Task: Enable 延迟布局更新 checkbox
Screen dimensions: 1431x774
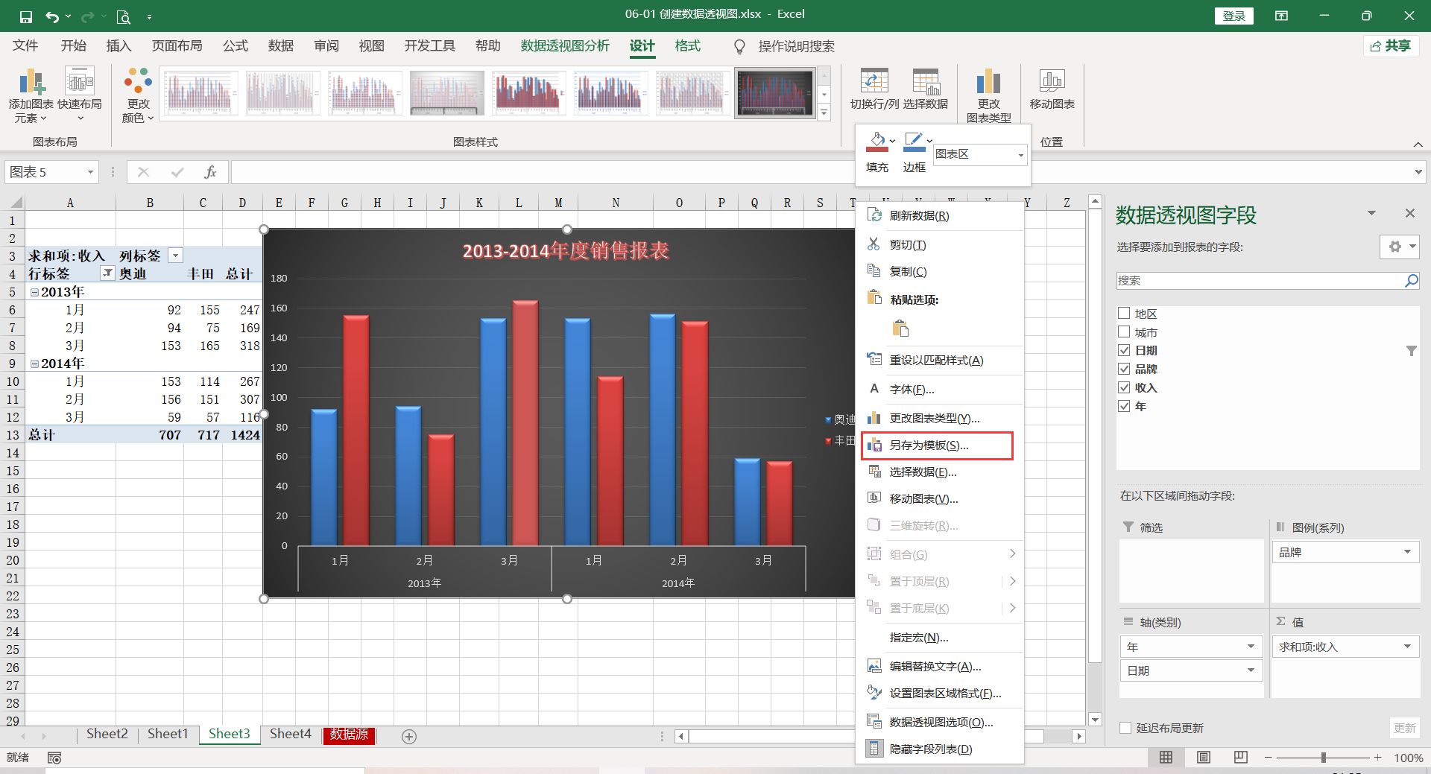Action: point(1125,728)
